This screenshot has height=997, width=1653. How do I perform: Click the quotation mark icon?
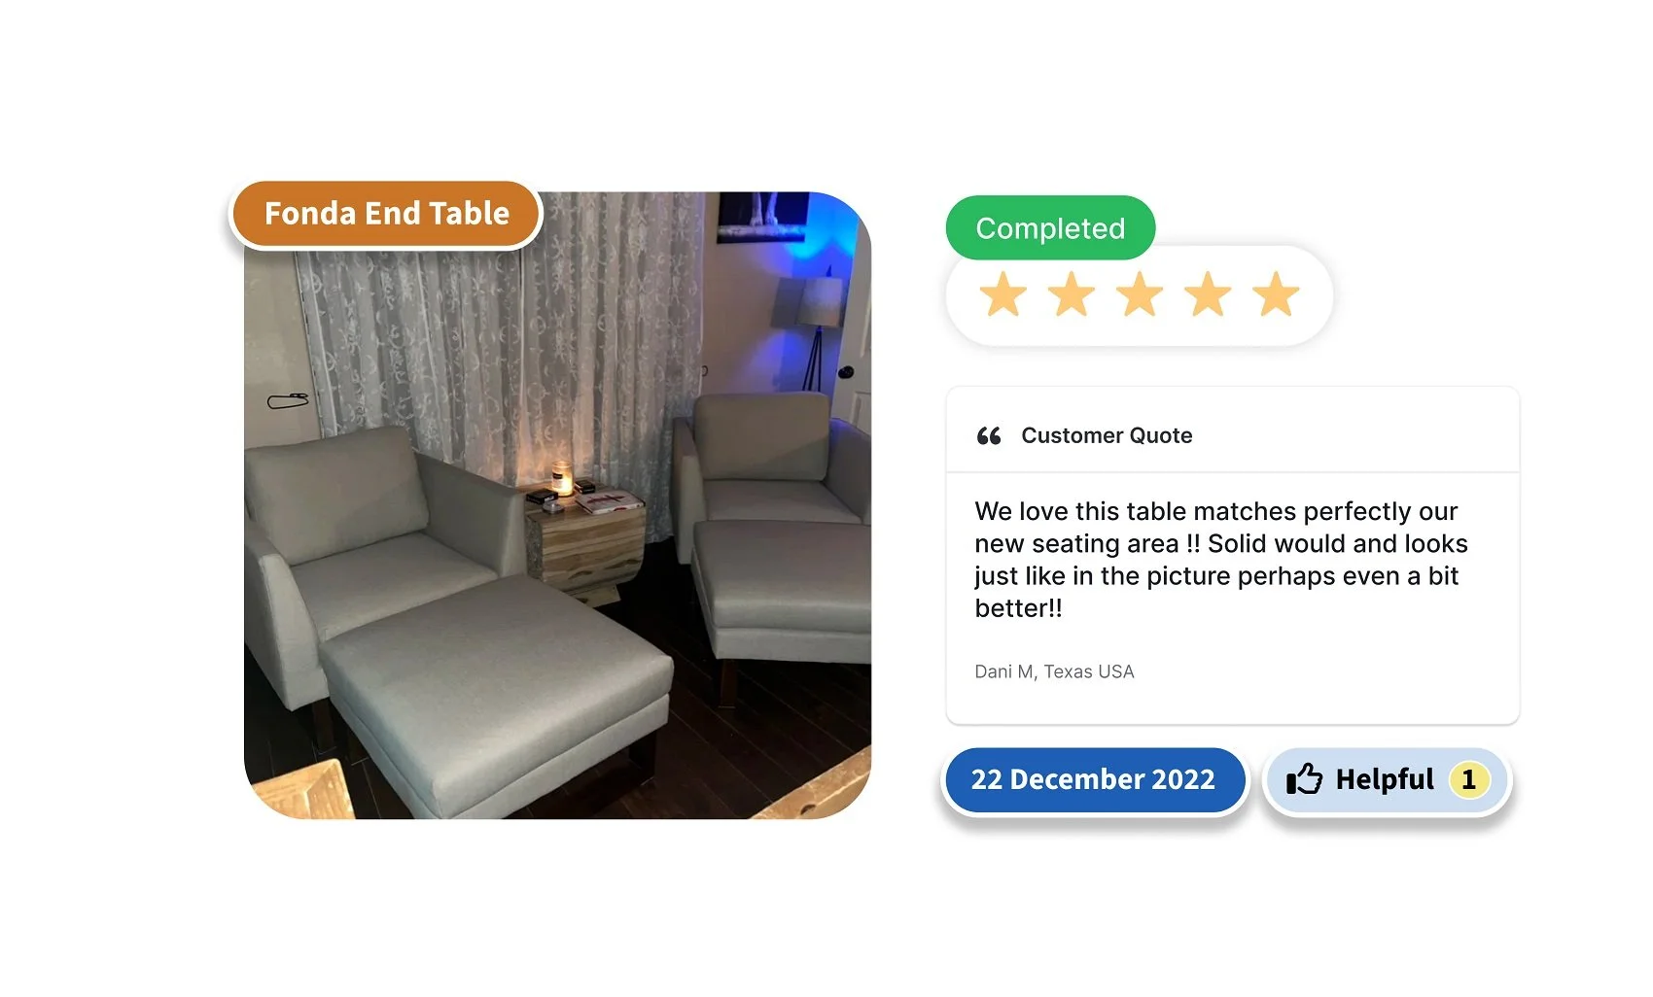pyautogui.click(x=989, y=436)
